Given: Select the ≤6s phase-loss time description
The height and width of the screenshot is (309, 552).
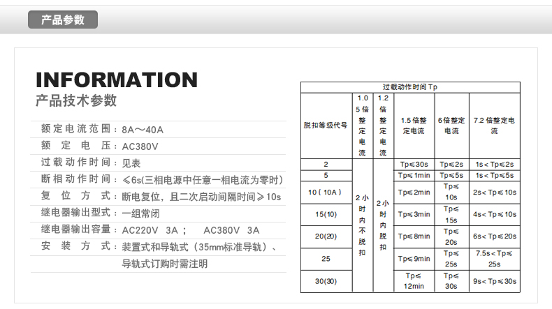Looking at the screenshot, I should (203, 180).
